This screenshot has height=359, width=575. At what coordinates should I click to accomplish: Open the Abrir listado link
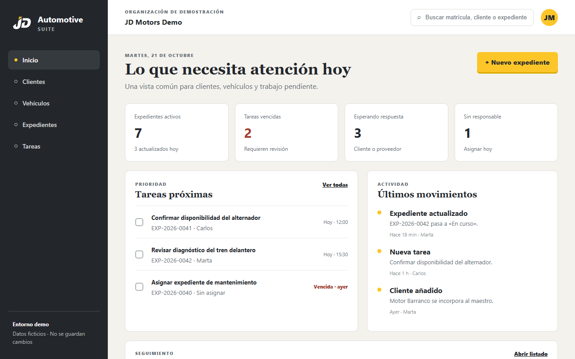pyautogui.click(x=531, y=354)
